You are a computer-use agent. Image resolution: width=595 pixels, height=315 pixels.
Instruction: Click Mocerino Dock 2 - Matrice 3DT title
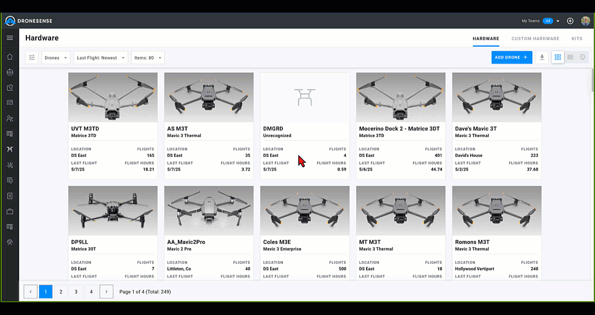399,129
